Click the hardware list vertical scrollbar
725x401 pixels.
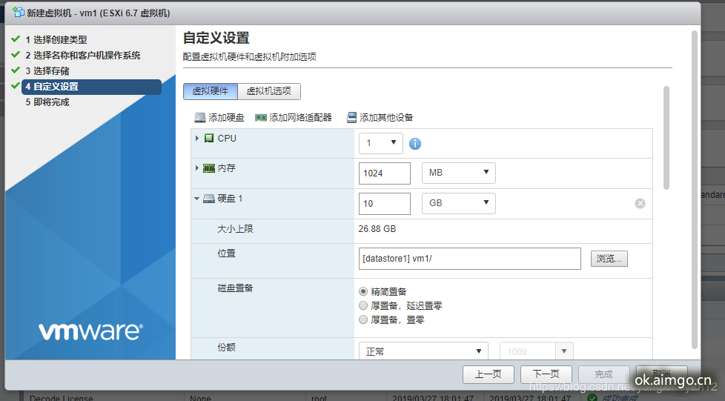[666, 141]
